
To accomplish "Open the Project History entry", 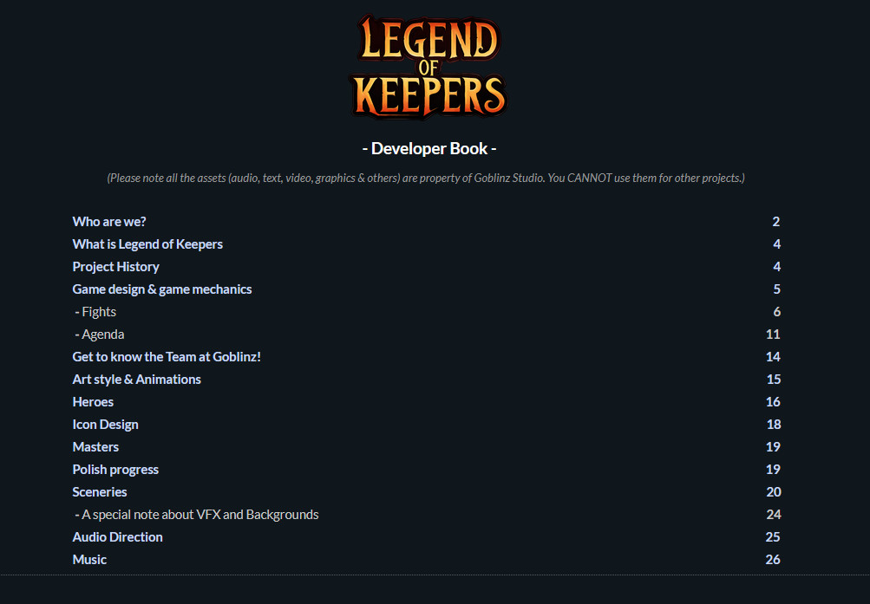I will pos(116,267).
